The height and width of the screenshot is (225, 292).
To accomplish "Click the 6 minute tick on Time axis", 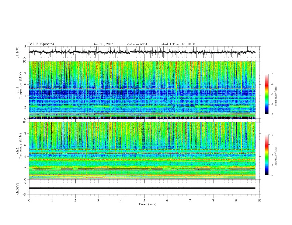I will 167,200.
